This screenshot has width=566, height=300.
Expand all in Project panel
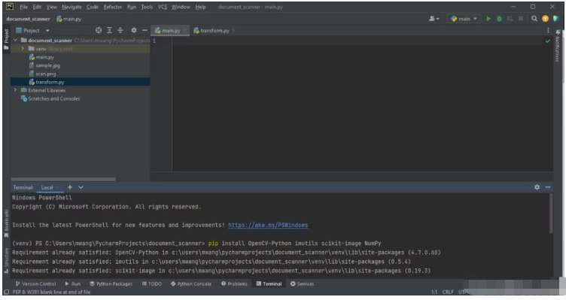(109, 30)
